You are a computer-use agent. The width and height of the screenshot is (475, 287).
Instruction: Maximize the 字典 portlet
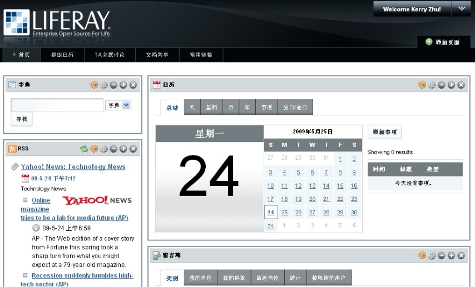pos(123,85)
